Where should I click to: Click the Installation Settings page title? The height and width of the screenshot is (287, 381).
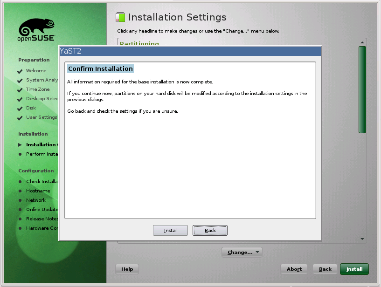pyautogui.click(x=177, y=17)
